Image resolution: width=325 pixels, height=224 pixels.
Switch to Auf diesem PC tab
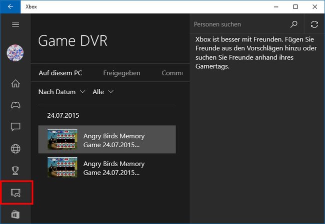click(x=60, y=73)
